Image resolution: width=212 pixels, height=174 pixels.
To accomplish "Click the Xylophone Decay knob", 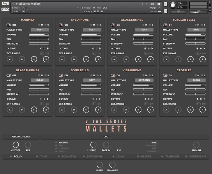I will coord(74,59).
